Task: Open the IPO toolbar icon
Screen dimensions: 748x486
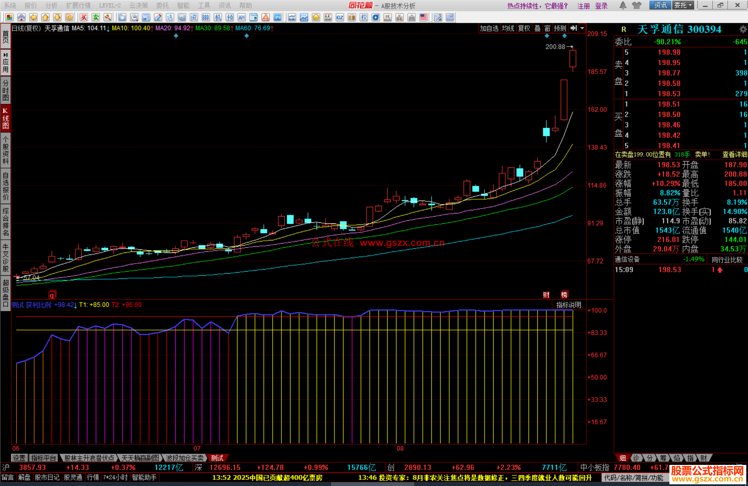Action: coord(278,17)
